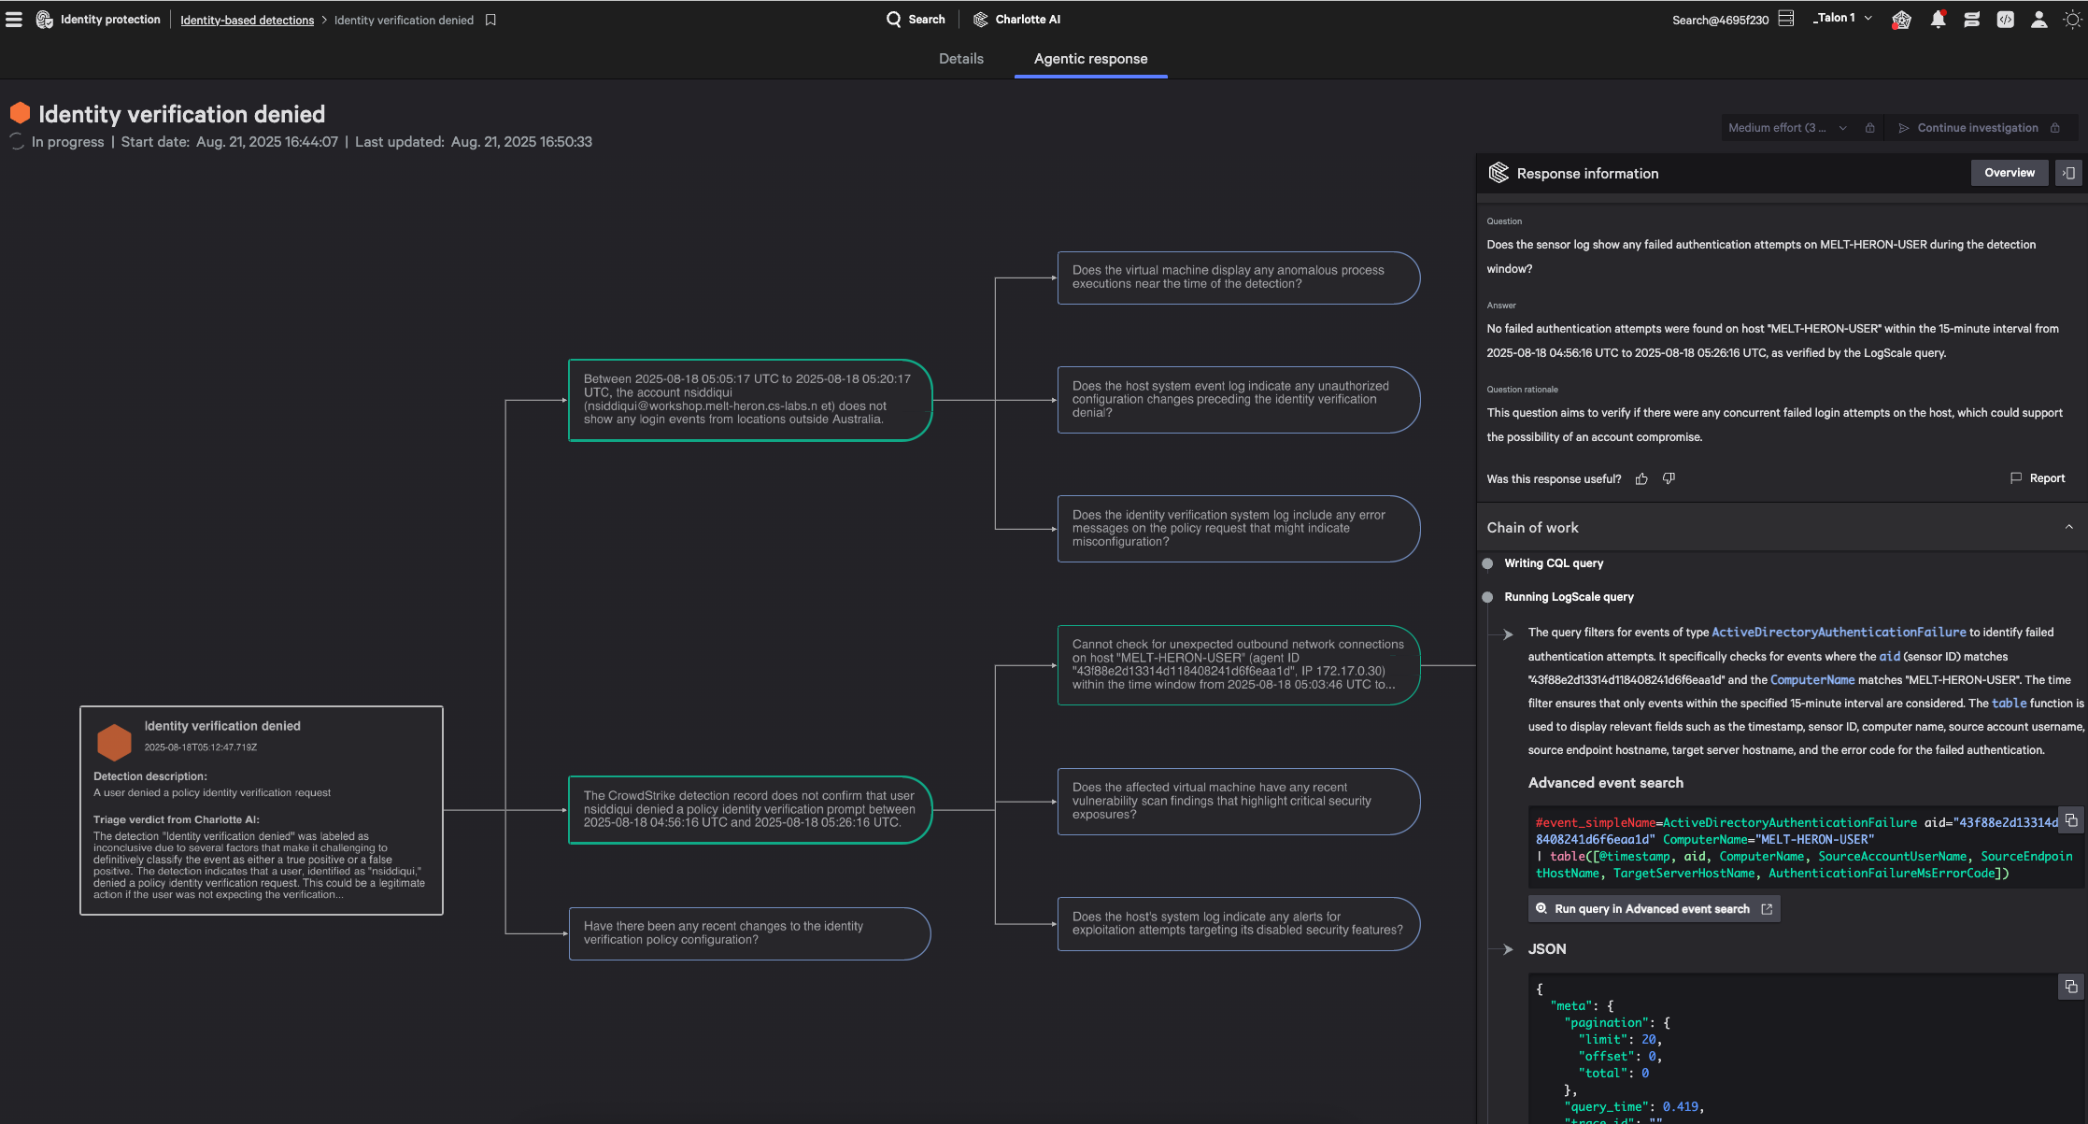The width and height of the screenshot is (2088, 1124).
Task: Open the _Talon 1 dropdown
Action: coord(1842,19)
